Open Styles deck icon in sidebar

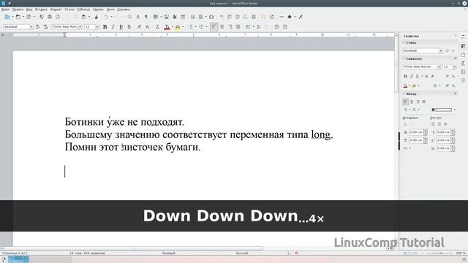coord(463,64)
